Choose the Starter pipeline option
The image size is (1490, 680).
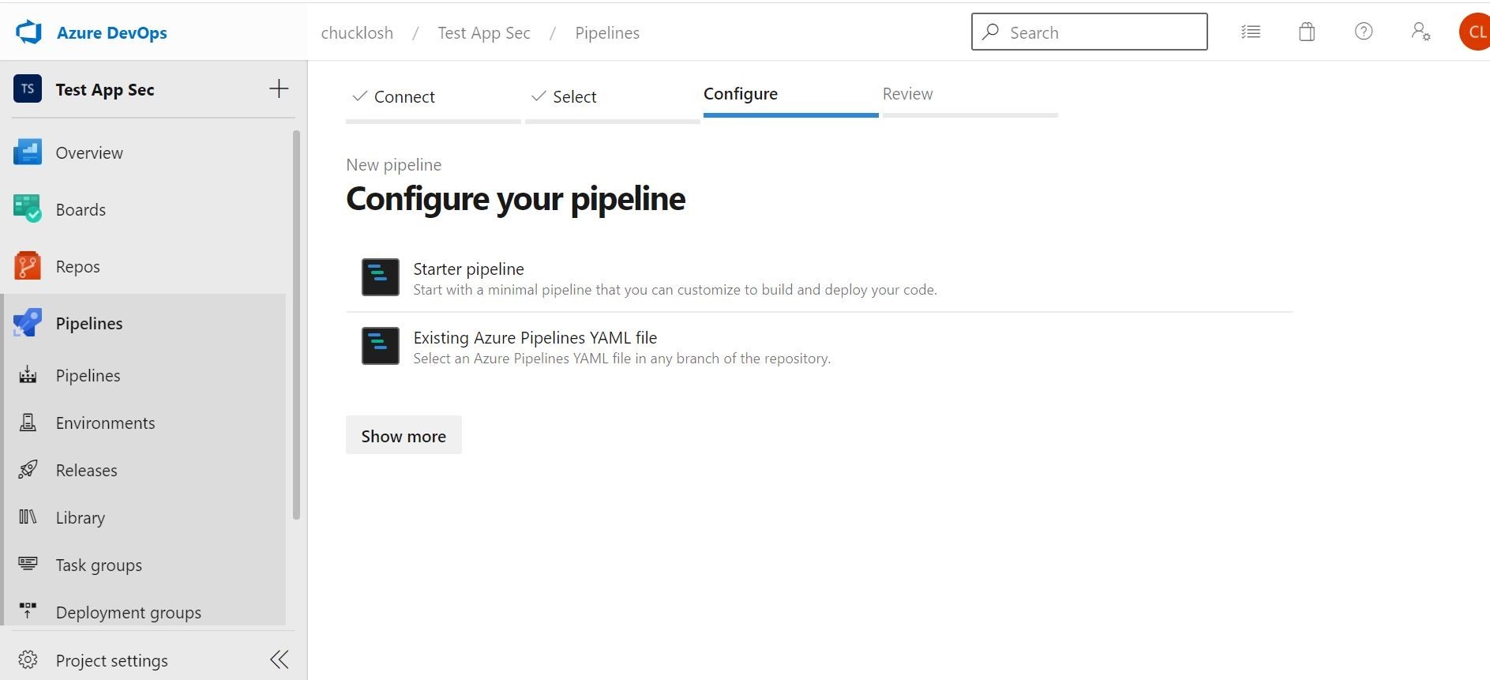coord(819,278)
